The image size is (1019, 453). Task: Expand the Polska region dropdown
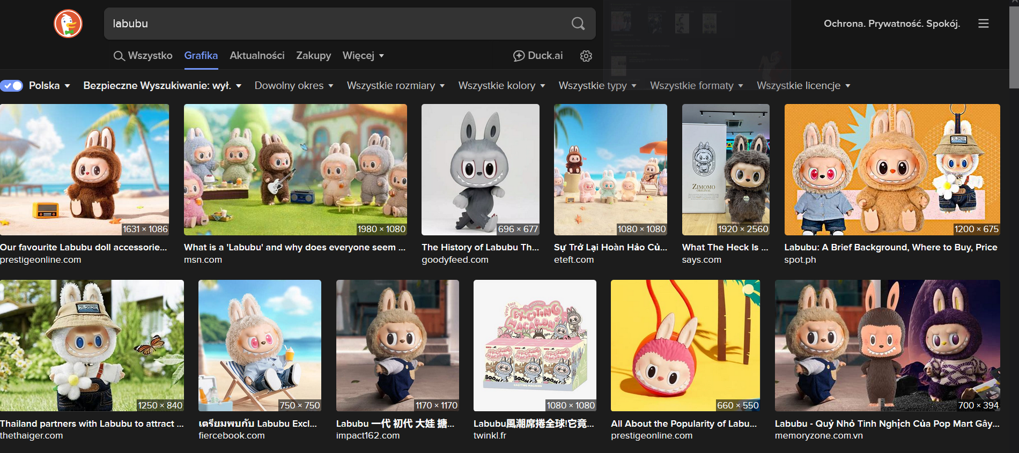coord(49,86)
